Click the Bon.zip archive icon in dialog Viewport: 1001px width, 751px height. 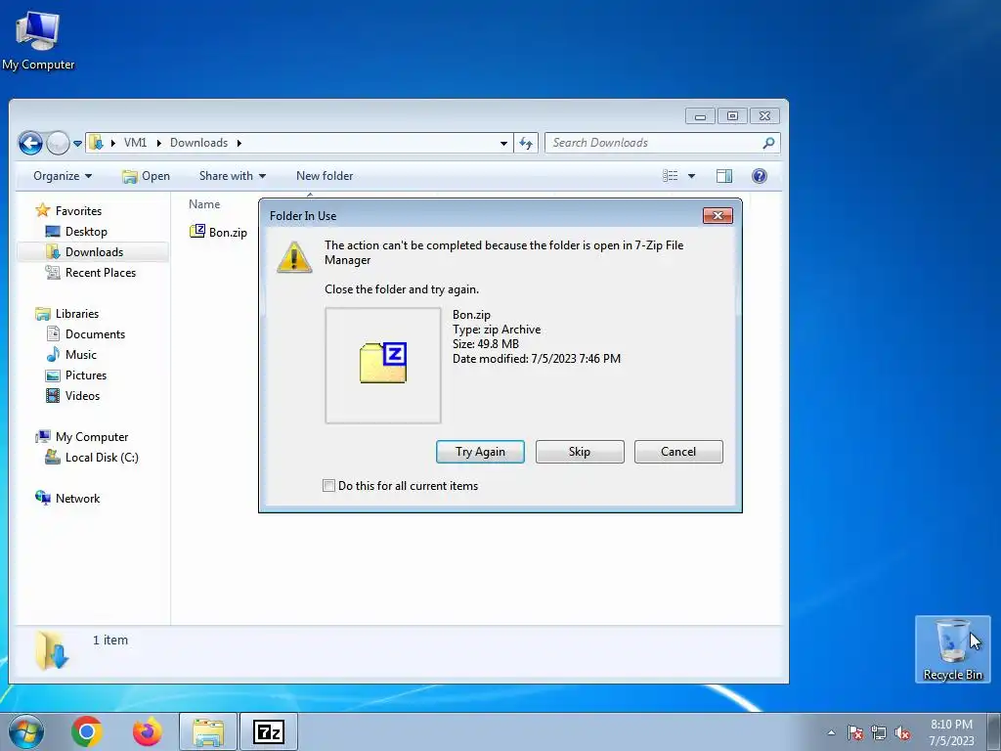[383, 365]
